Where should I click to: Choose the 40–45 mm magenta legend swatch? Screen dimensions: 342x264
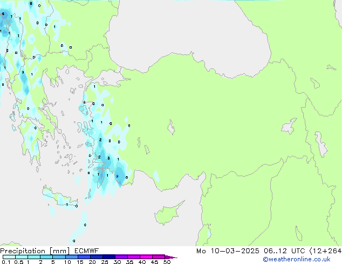146,257
